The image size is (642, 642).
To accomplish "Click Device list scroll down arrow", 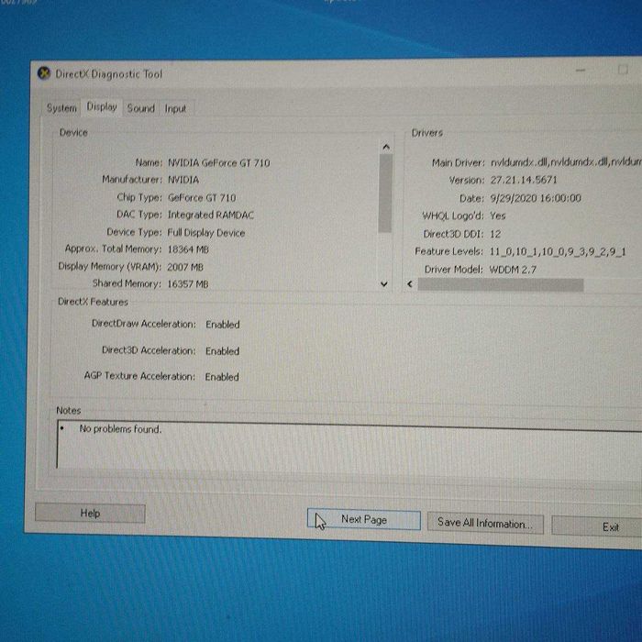I will point(384,283).
